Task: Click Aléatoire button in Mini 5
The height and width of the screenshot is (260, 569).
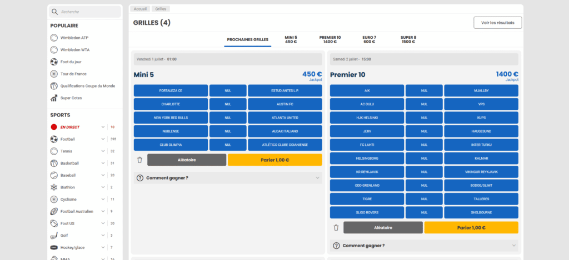Action: 187,160
